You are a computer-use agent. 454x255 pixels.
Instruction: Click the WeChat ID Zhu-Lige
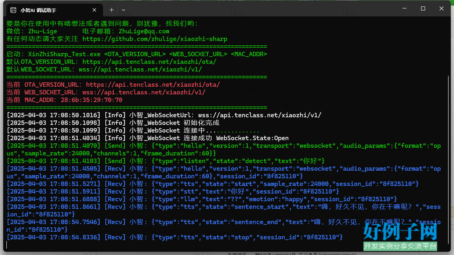[43, 31]
